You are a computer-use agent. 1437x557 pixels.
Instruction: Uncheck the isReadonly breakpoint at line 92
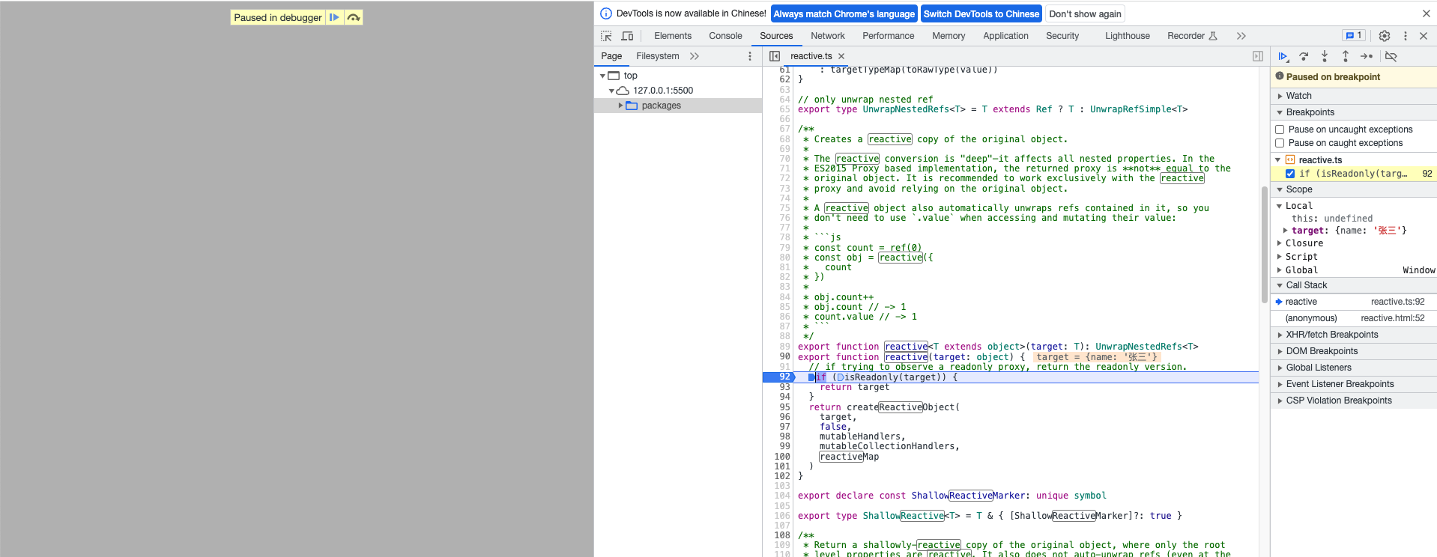[1290, 174]
